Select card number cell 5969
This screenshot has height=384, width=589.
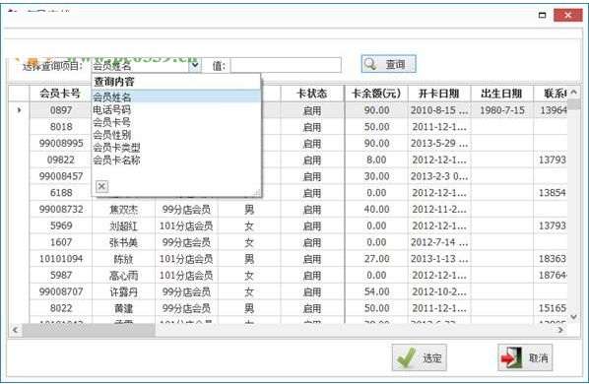(x=60, y=225)
